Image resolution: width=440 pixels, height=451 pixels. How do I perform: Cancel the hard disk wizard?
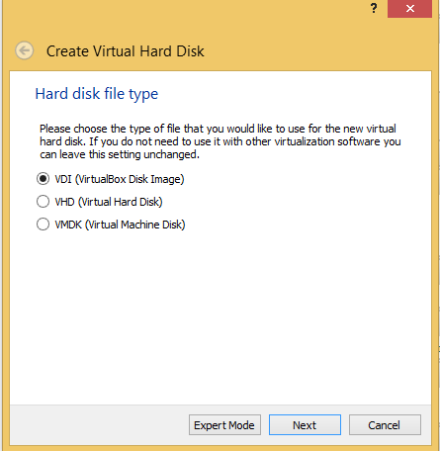[385, 425]
